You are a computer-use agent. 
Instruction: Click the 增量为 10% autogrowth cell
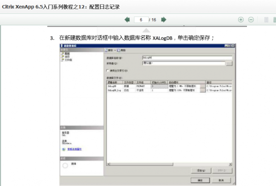coord(184,90)
